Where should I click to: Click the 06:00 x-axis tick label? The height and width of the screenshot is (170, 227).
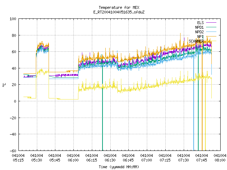click(x=73, y=158)
